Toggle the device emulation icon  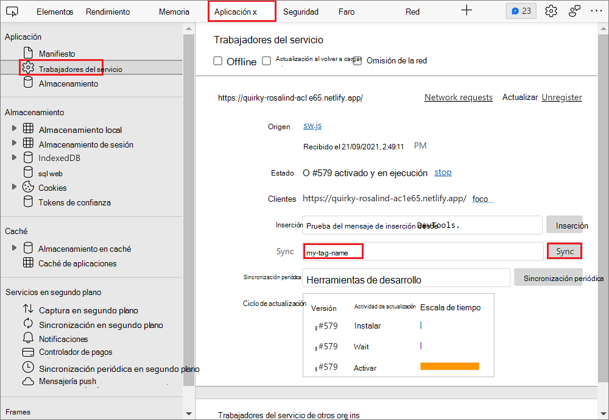point(13,10)
